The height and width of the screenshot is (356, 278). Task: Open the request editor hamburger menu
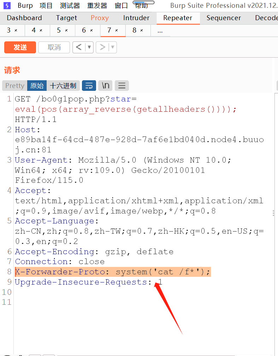point(122,86)
